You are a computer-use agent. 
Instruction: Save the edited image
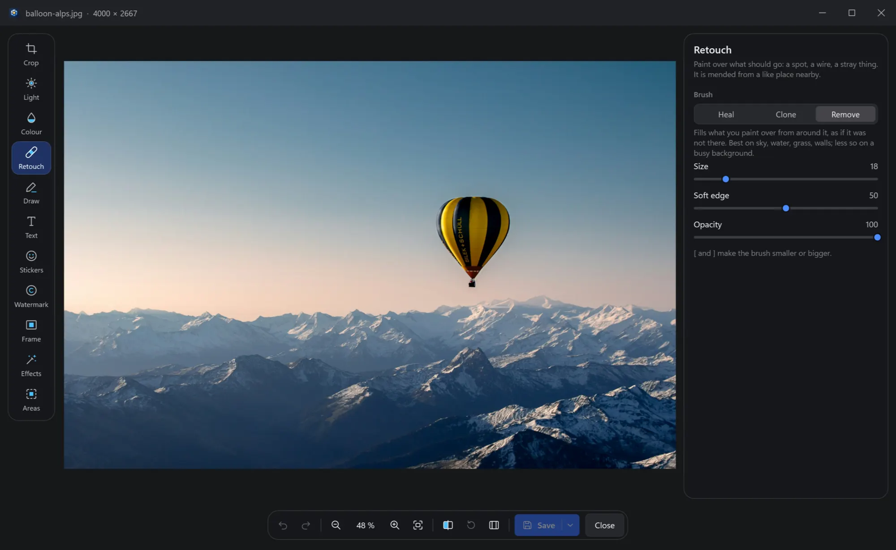538,525
